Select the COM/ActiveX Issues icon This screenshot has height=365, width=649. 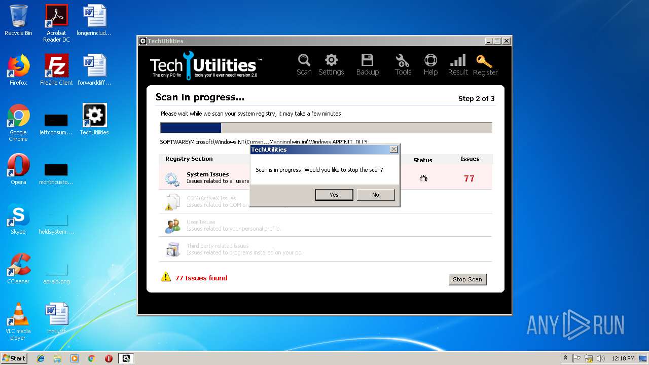(x=172, y=202)
